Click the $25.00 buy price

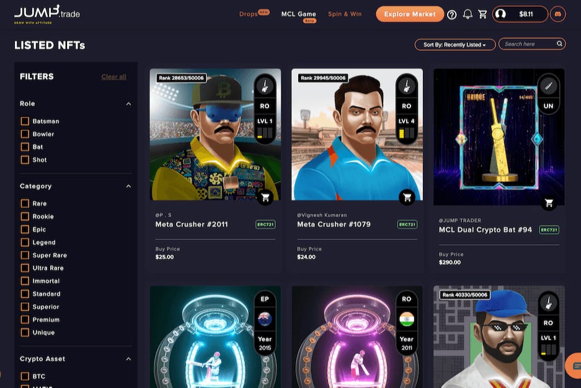(164, 257)
